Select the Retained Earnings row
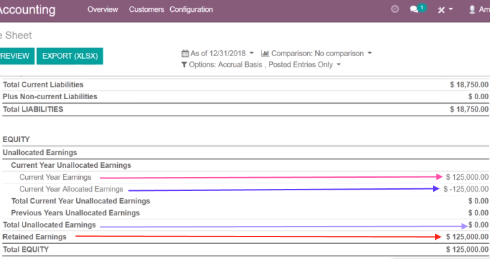Viewport: 490px width, 259px height. click(x=245, y=237)
